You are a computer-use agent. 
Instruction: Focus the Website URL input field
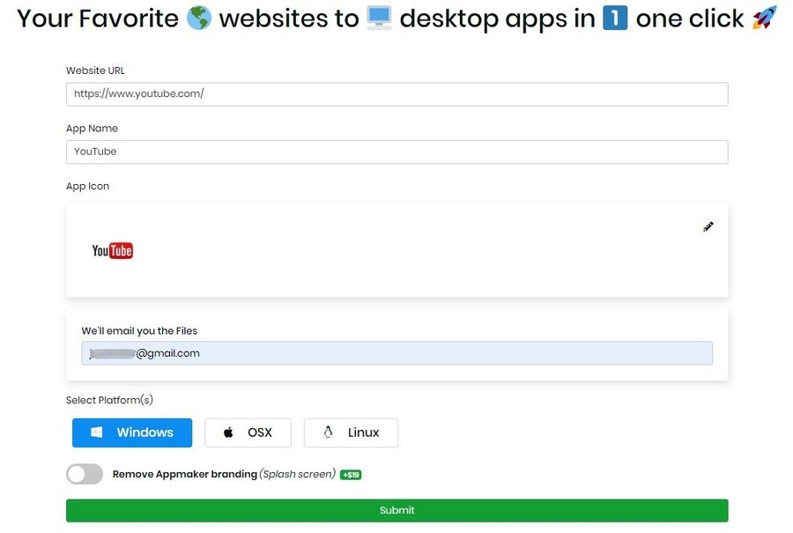(397, 94)
